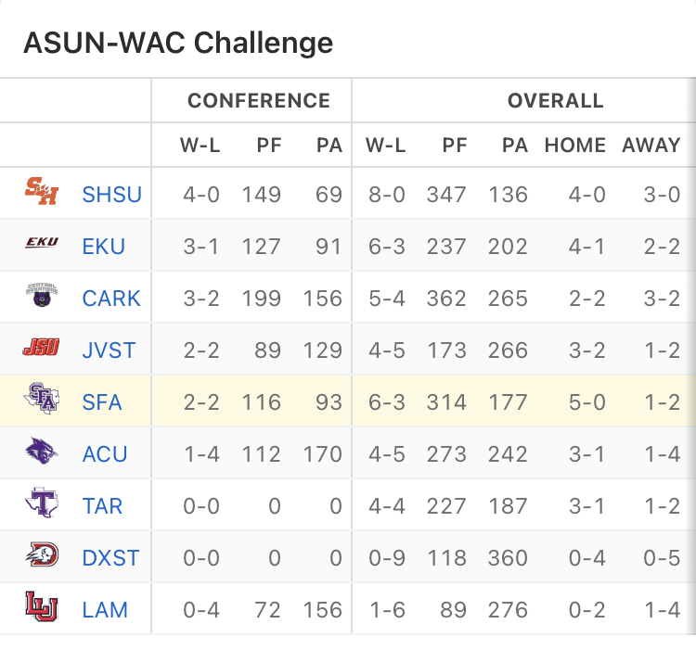
Task: Open the JVST team link
Action: point(109,350)
